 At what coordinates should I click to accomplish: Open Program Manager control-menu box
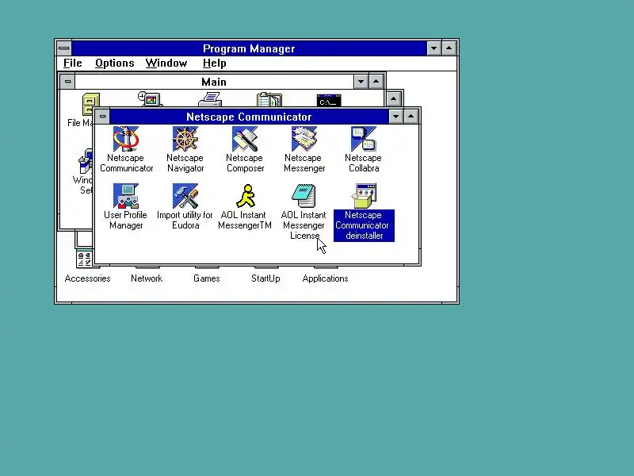tap(64, 48)
